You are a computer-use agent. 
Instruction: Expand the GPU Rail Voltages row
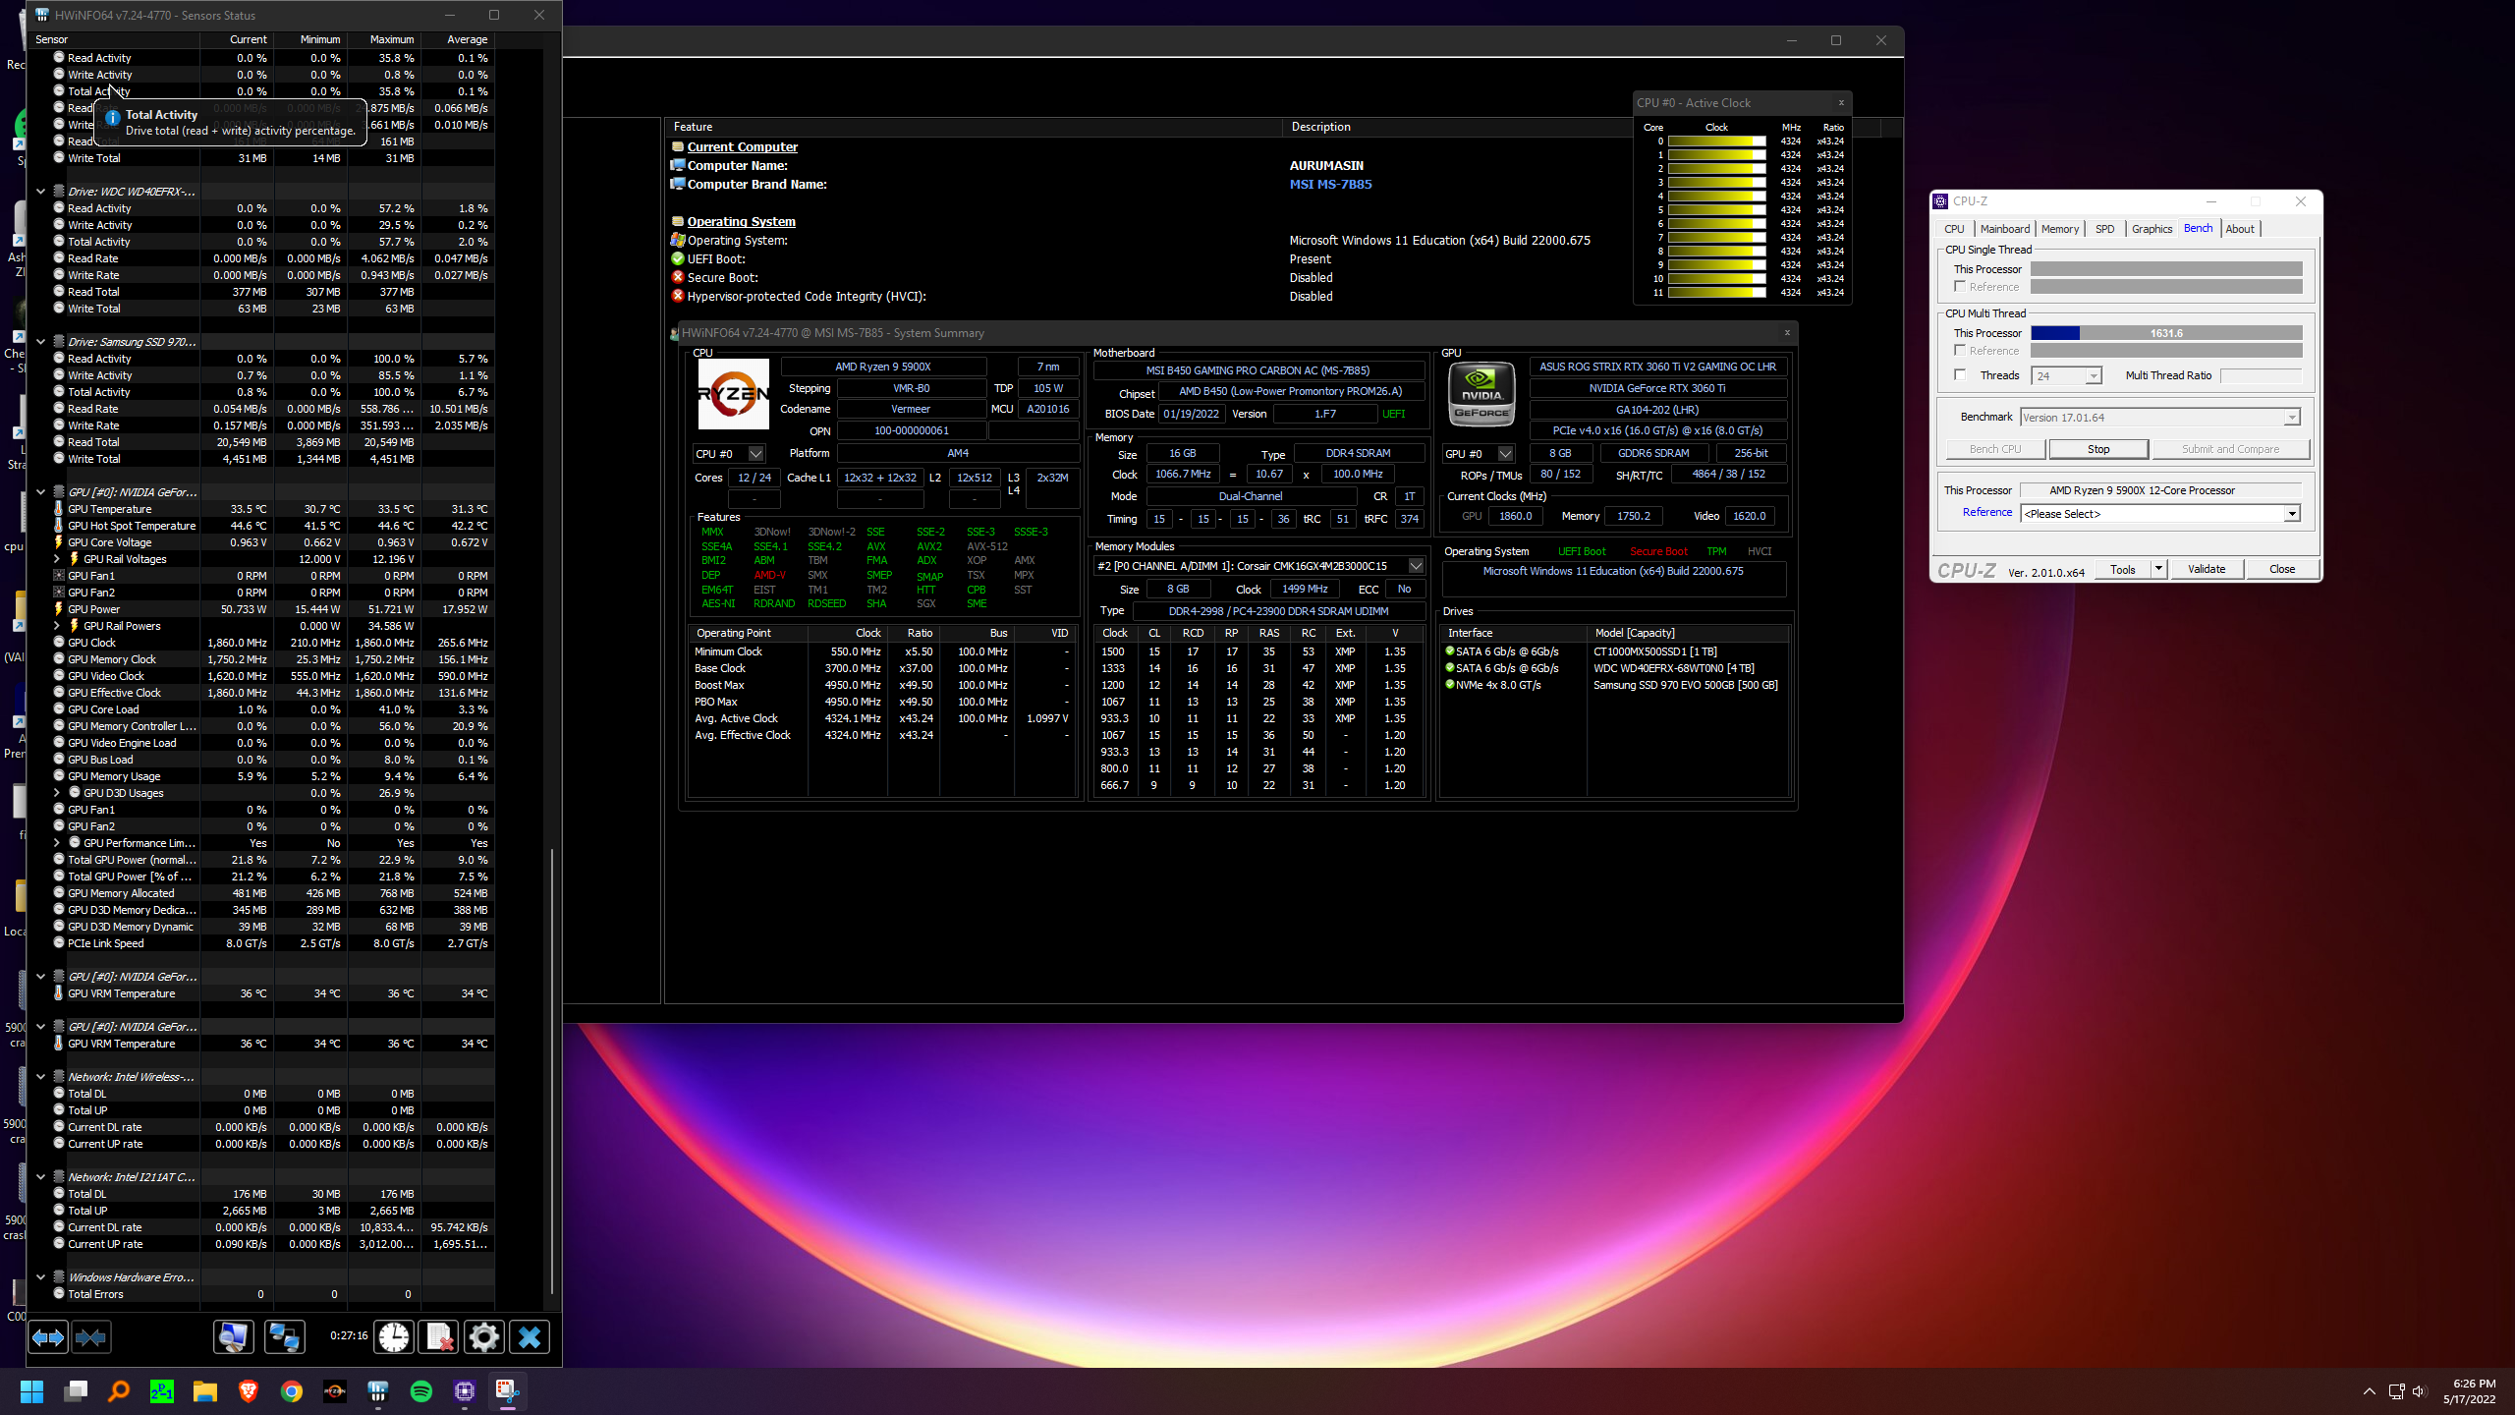(57, 559)
